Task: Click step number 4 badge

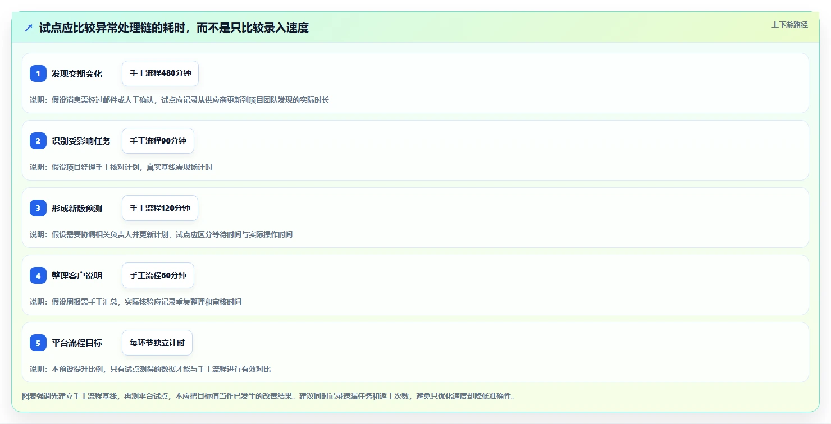Action: click(x=38, y=275)
